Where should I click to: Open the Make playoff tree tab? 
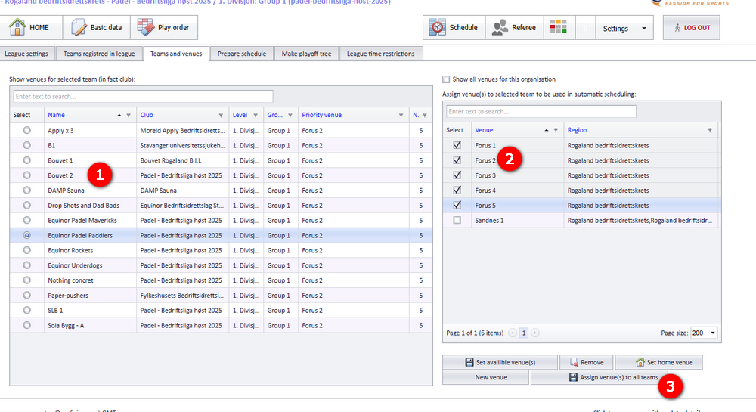[x=307, y=54]
